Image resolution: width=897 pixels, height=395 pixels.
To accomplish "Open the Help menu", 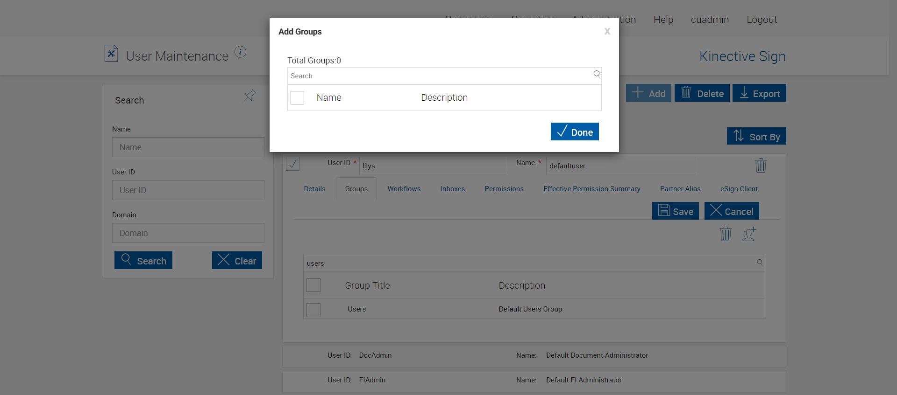I will 663,20.
